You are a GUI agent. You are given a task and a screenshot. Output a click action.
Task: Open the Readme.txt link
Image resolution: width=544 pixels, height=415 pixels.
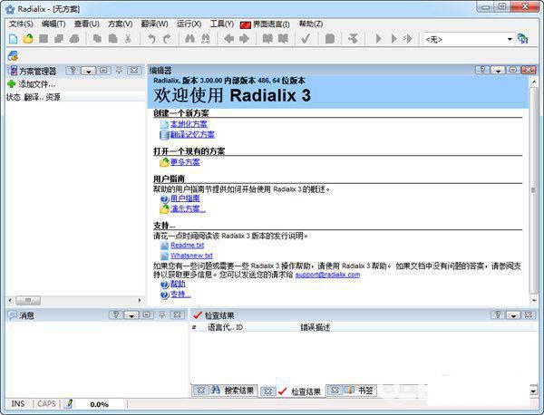tap(187, 246)
